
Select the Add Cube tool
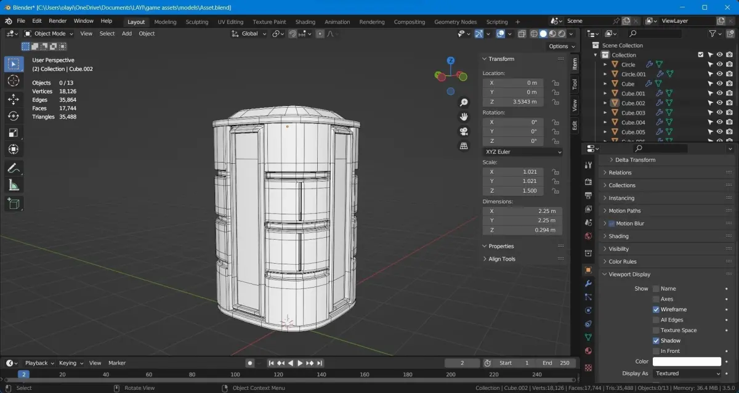click(x=14, y=204)
